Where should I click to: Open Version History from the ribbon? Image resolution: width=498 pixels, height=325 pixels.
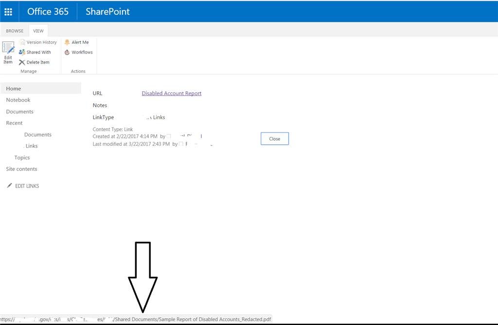[38, 42]
